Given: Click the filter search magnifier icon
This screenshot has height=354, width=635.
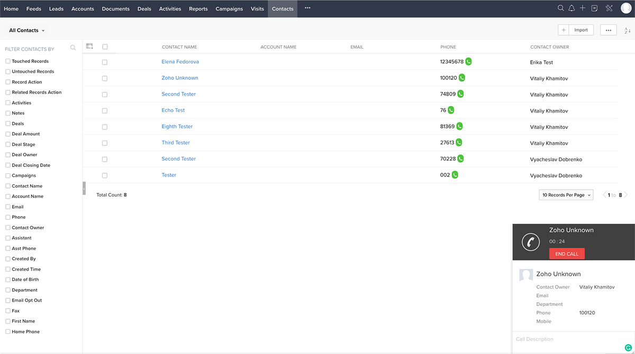Looking at the screenshot, I should [73, 49].
